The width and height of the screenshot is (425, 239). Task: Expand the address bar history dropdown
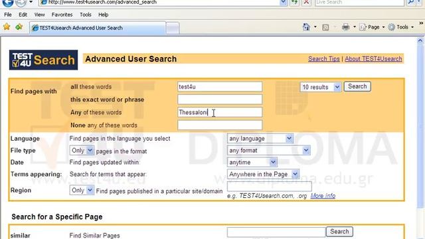[283, 3]
